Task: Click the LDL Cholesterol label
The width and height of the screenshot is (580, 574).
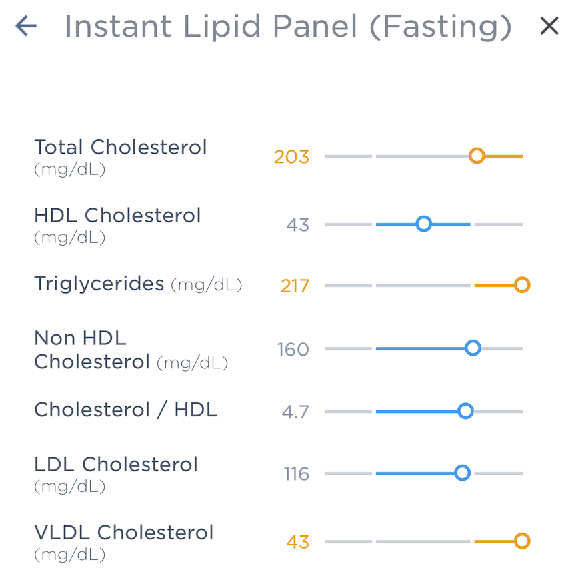Action: [116, 465]
